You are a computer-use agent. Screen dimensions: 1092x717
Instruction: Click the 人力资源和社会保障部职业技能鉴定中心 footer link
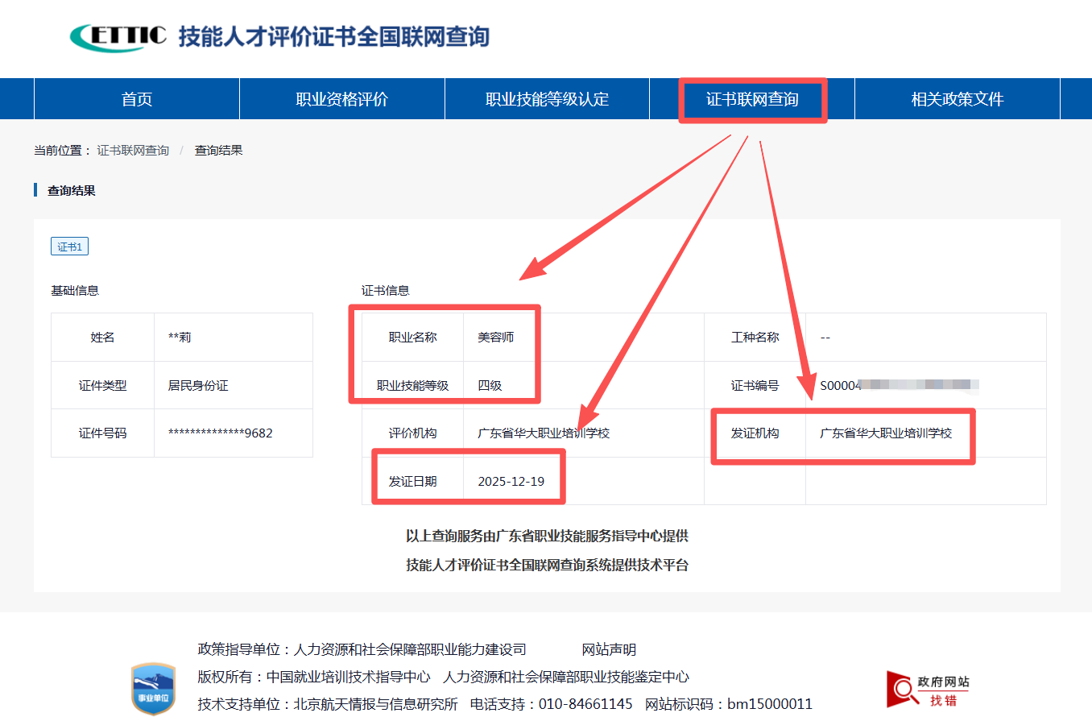(x=566, y=678)
